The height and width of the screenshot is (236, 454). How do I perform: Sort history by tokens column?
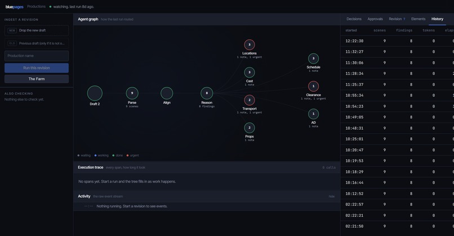tap(429, 30)
